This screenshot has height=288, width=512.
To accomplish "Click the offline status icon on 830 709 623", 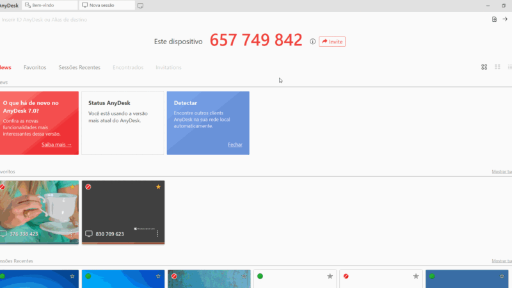I will (x=88, y=187).
